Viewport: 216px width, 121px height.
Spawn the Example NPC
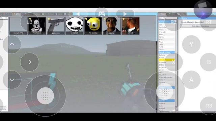pos(18,26)
